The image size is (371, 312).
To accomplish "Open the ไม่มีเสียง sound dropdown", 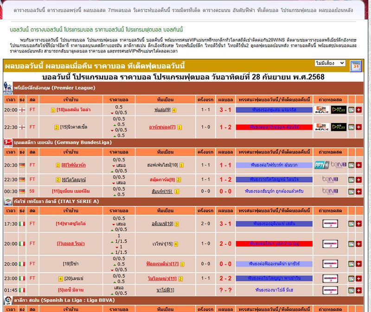I will pos(330,63).
